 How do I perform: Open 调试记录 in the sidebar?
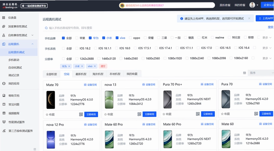tap(14, 75)
